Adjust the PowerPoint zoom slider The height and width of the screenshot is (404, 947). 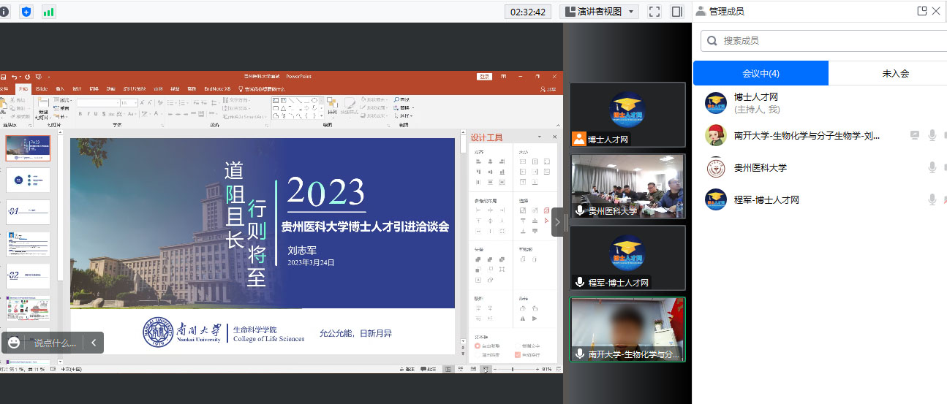pos(512,370)
